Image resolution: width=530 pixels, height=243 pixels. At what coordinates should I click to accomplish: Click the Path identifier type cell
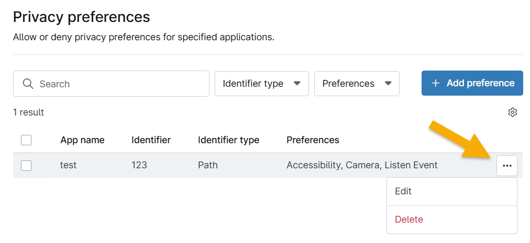click(x=208, y=165)
